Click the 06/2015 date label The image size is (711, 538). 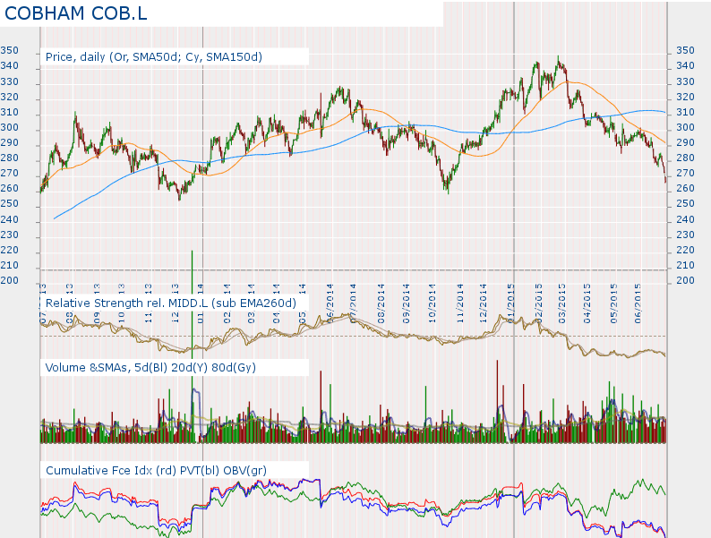tap(638, 303)
